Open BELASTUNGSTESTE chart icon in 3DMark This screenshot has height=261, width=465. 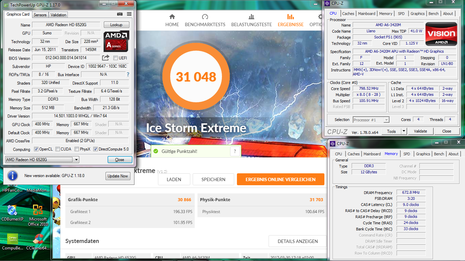(x=252, y=17)
